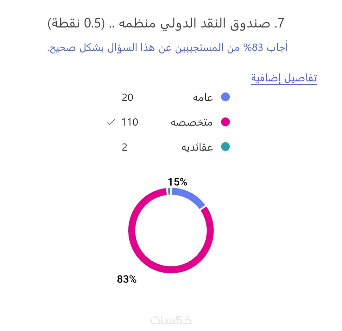Screen dimensions: 342x331
Task: Click the خمسات watermark logo
Action: 171,320
